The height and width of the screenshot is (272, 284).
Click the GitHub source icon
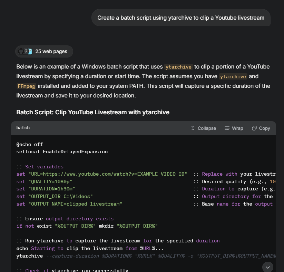pos(21,51)
